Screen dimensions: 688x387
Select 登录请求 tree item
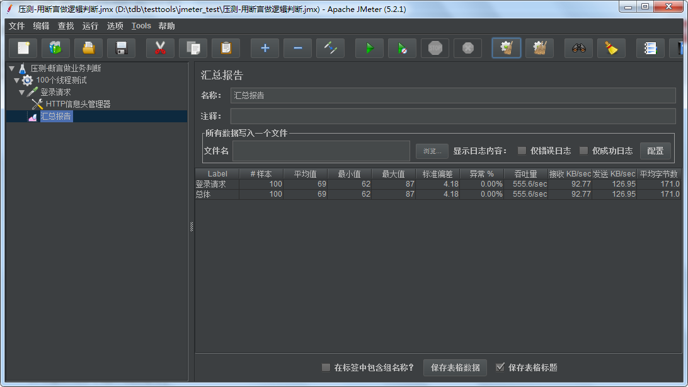[55, 92]
